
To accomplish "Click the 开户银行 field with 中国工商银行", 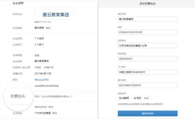I will (148, 72).
